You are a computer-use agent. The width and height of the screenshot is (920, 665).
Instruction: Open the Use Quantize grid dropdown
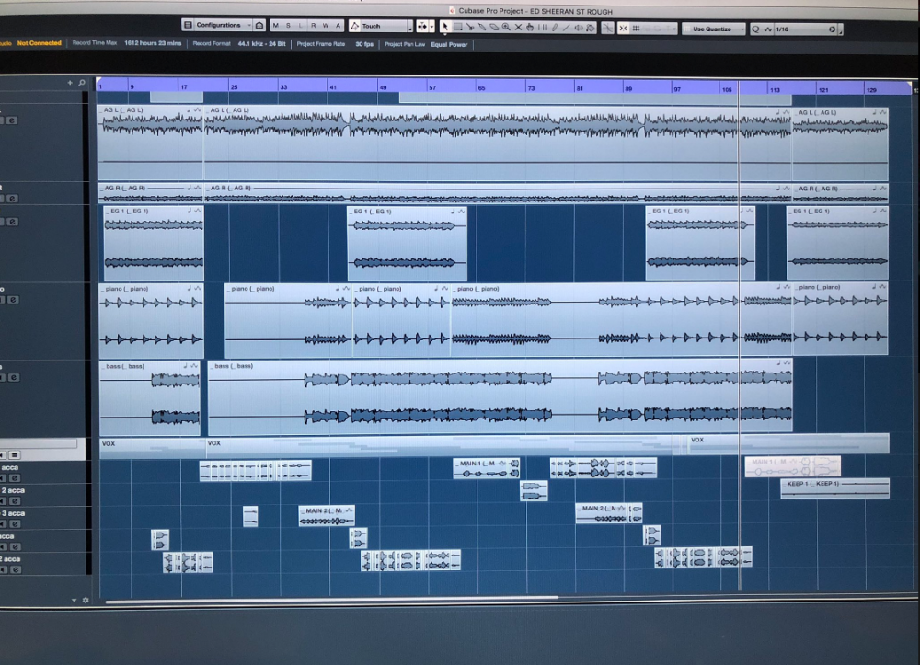coord(714,29)
